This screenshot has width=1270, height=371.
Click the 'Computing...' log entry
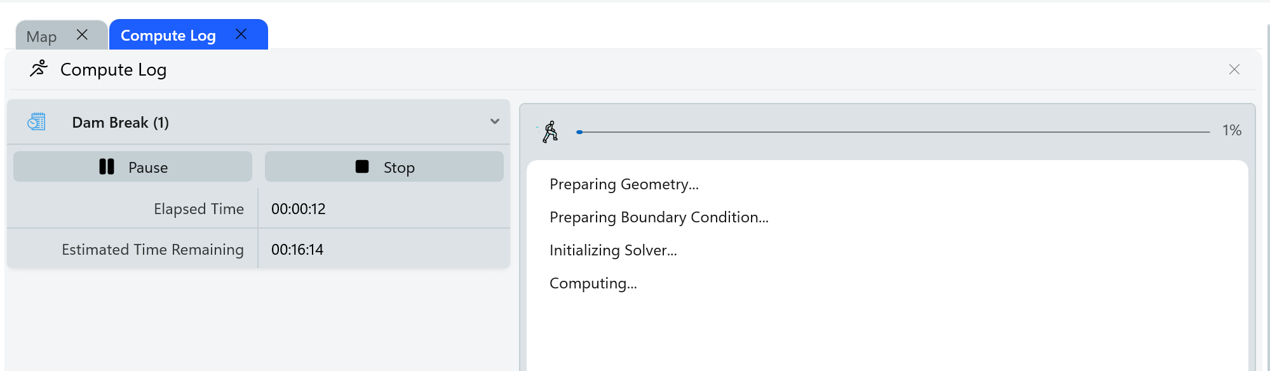(592, 283)
